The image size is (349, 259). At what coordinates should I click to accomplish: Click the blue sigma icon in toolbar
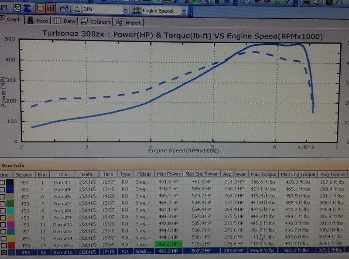coord(27,9)
